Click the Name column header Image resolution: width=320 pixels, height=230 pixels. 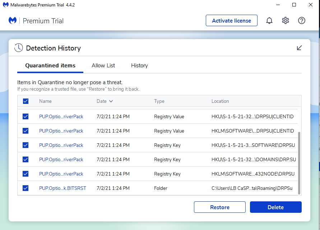[x=45, y=101]
